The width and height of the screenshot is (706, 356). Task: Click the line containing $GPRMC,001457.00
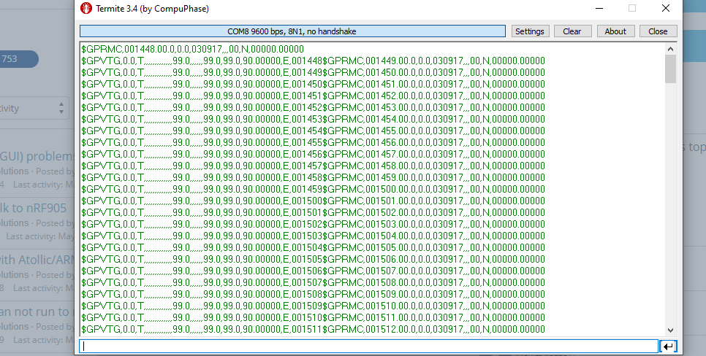pos(313,154)
